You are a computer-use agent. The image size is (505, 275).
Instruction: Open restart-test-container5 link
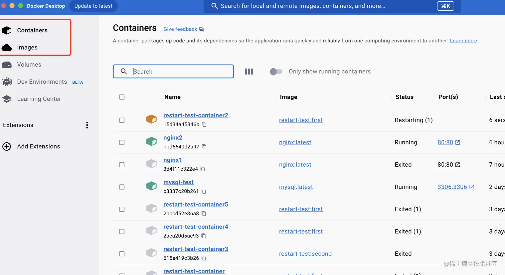pyautogui.click(x=196, y=205)
